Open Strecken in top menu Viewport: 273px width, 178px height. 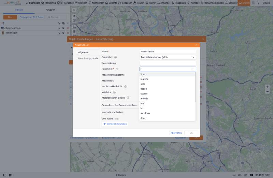81,3
